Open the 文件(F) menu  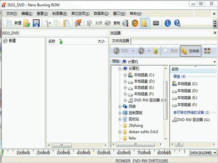(x=11, y=14)
